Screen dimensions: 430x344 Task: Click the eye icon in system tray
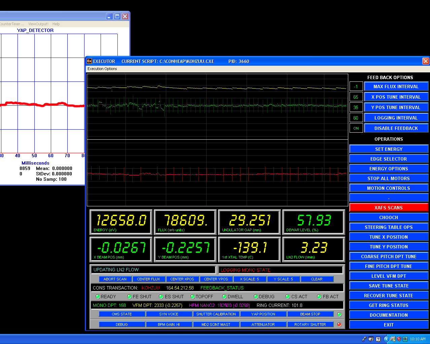(x=405, y=339)
